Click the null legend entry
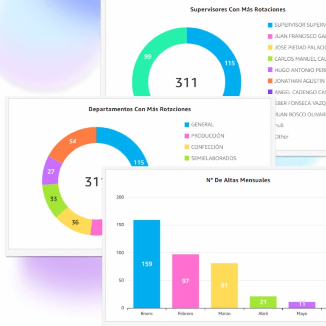326x326 pixels. pyautogui.click(x=279, y=125)
